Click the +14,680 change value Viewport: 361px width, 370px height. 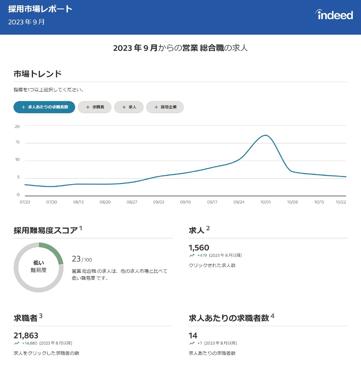30,343
